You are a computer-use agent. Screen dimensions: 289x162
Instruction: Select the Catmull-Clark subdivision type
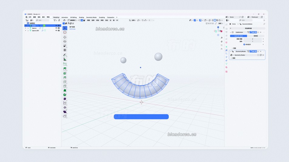pos(239,36)
